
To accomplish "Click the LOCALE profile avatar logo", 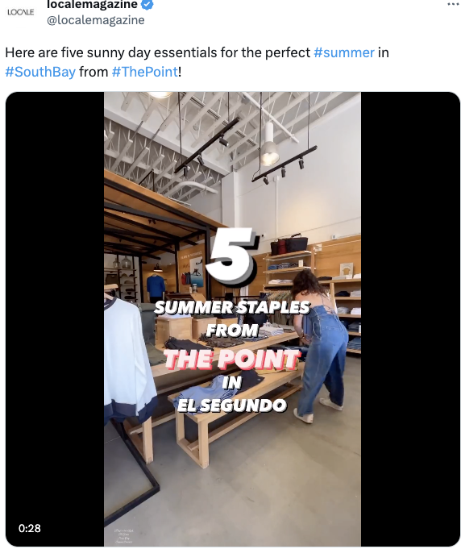I will coord(21,12).
